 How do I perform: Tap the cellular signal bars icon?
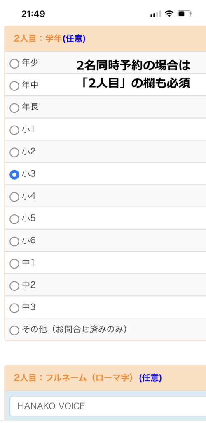pyautogui.click(x=155, y=14)
